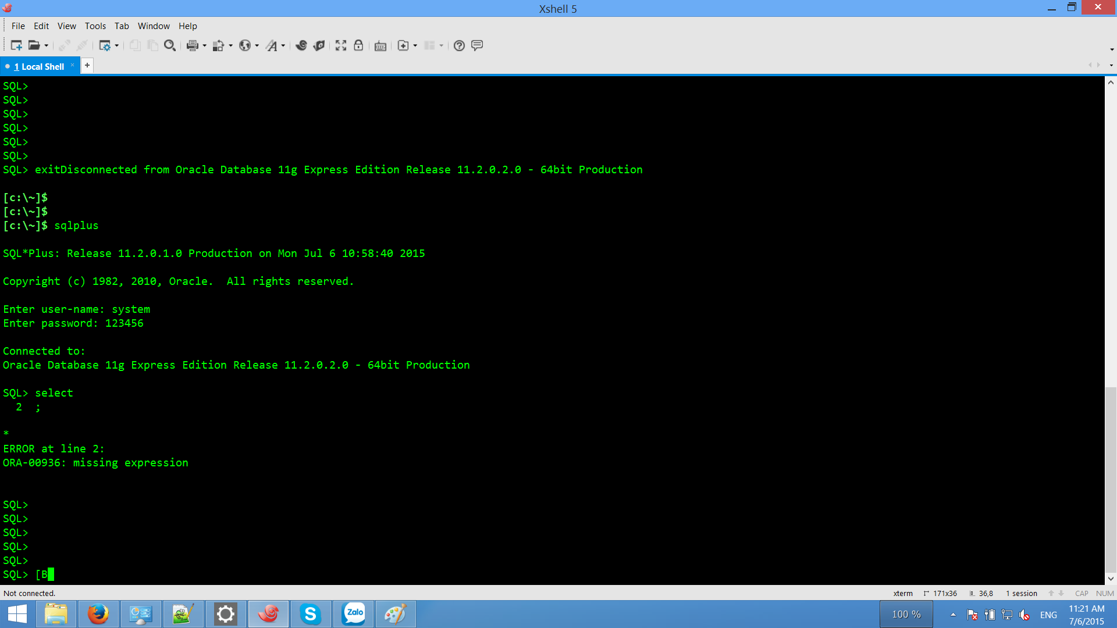Click the Font icon

(x=272, y=45)
